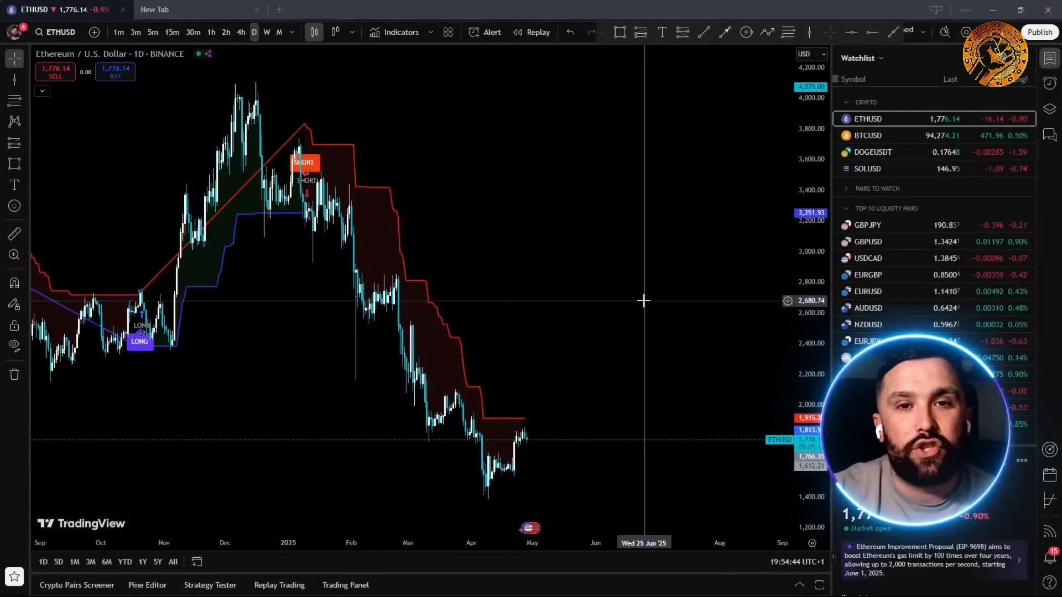Hide all drawings with eye icon

coord(14,346)
